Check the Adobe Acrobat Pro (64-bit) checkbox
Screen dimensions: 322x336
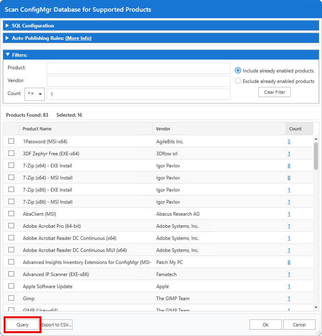[x=11, y=226]
